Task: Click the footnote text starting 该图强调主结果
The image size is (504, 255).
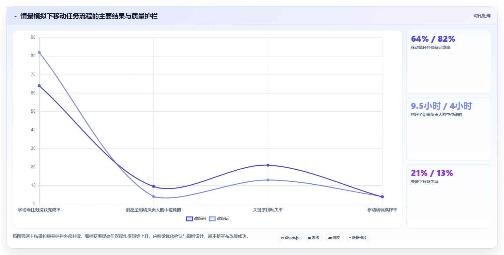Action: (x=131, y=236)
